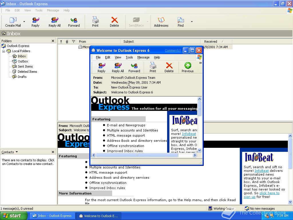Sort messages by Received column
293x220 pixels.
(x=217, y=42)
